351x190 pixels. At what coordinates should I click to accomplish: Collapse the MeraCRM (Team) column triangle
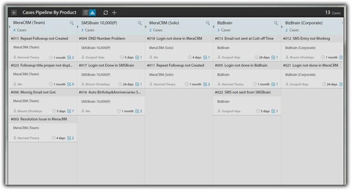9,26
